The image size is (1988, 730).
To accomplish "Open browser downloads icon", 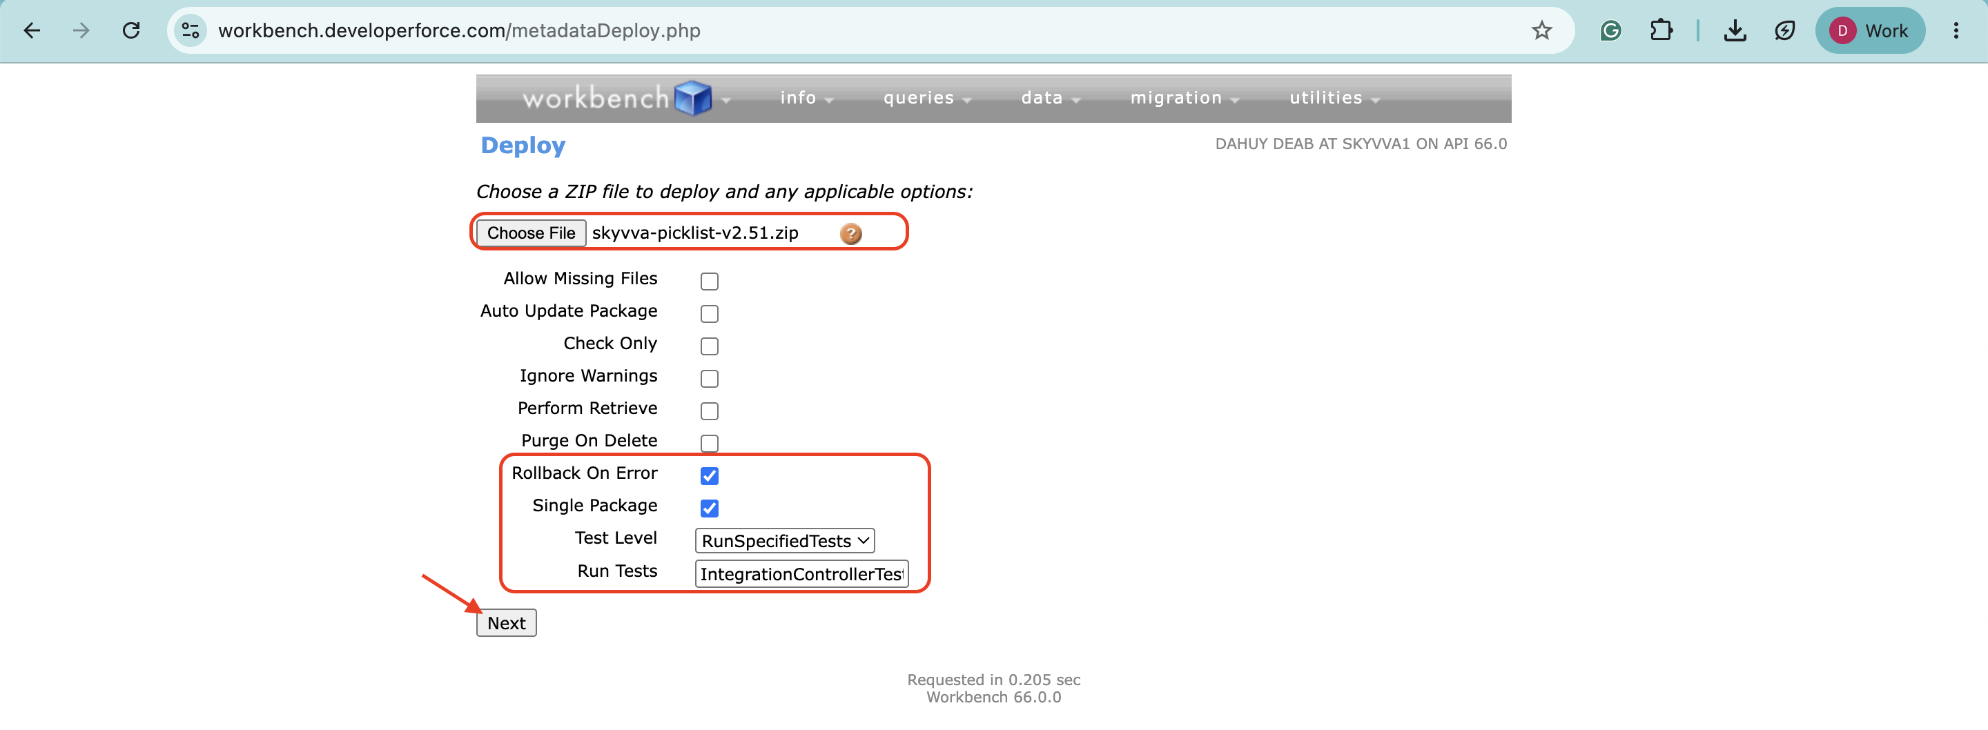I will 1735,31.
